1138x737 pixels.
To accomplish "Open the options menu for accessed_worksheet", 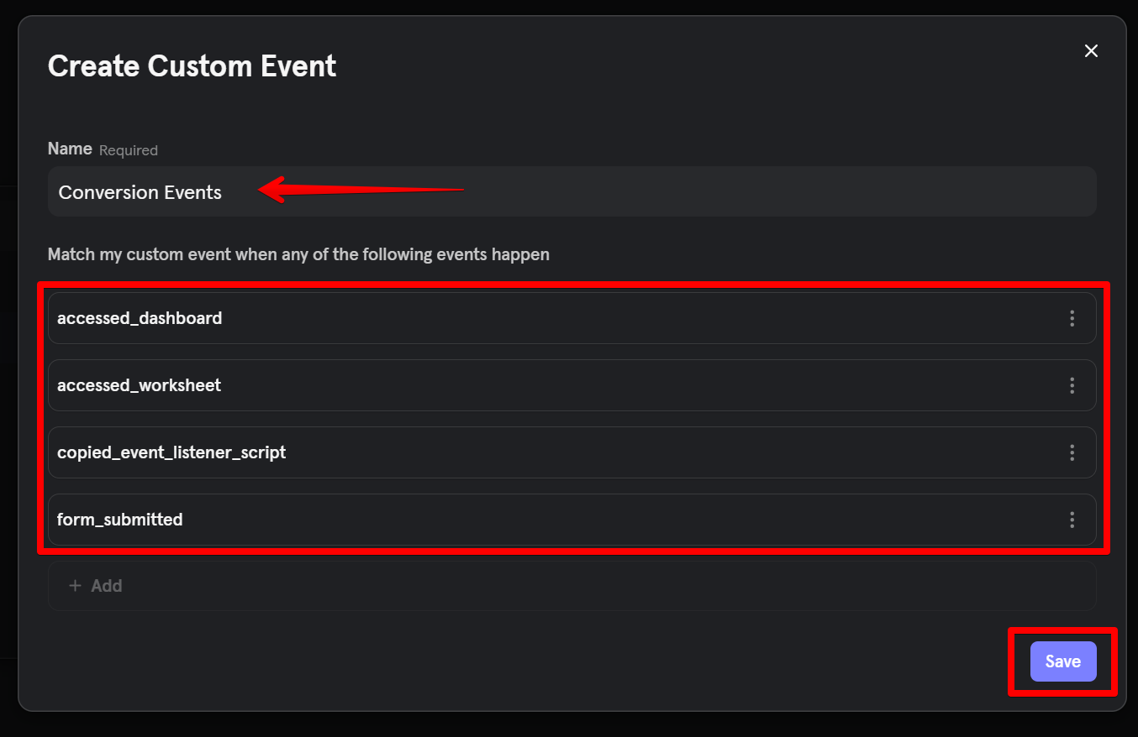I will pyautogui.click(x=1072, y=385).
